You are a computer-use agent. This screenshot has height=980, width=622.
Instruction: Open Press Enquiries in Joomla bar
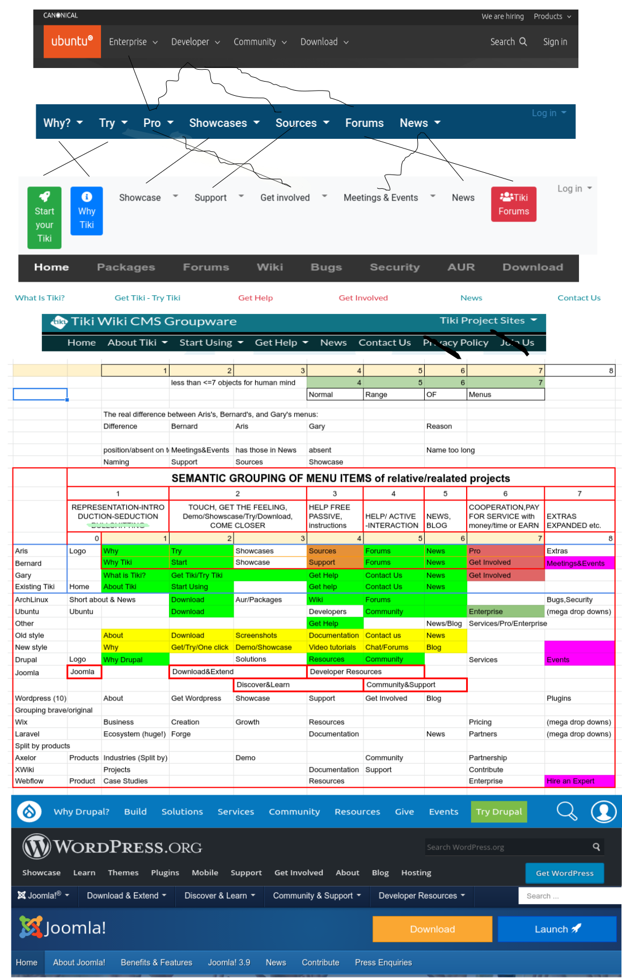click(383, 962)
